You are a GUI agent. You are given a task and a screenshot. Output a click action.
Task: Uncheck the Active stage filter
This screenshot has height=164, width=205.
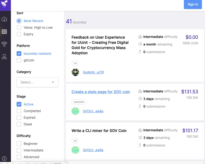[19, 104]
